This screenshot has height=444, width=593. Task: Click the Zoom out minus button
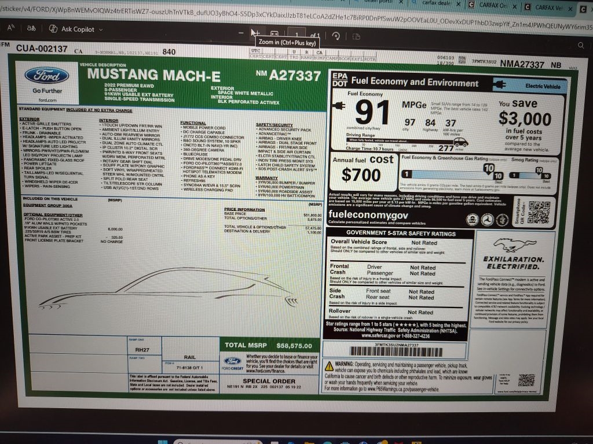click(241, 34)
